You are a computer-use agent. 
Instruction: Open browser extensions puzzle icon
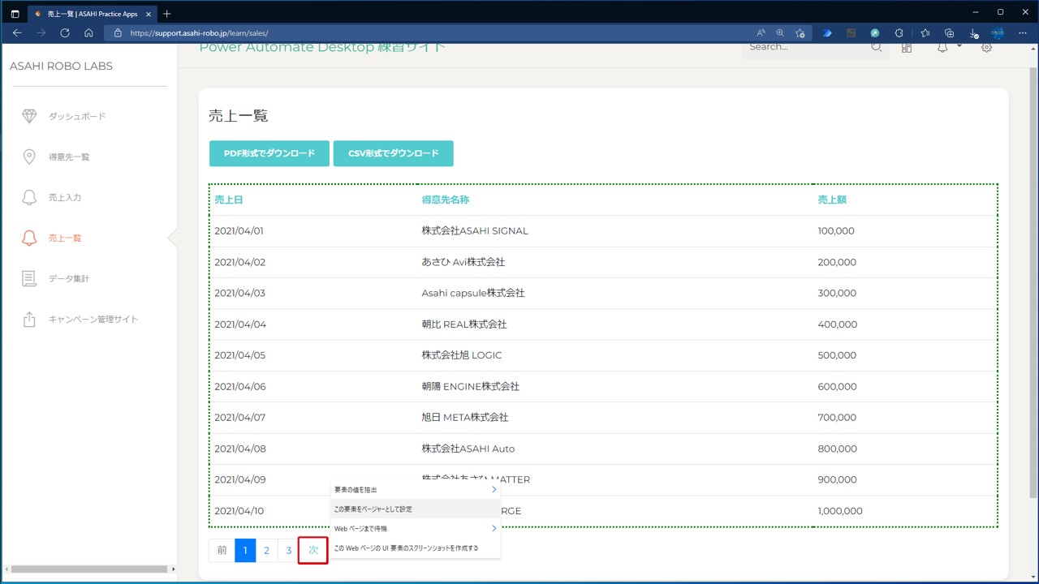point(899,33)
